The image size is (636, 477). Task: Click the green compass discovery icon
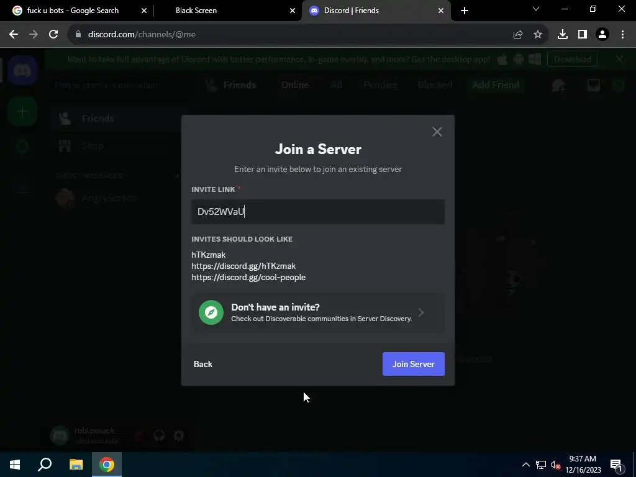211,312
